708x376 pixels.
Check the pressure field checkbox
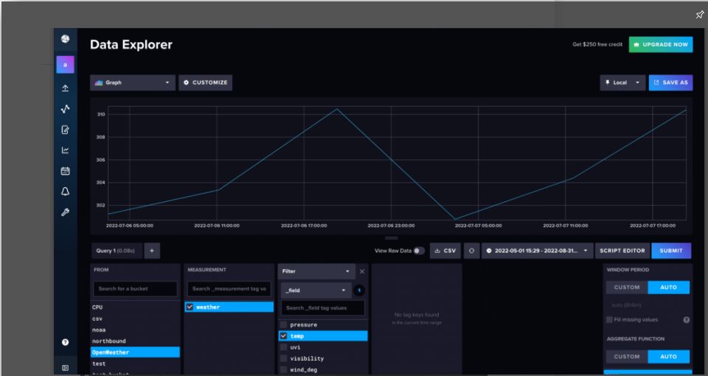coord(284,324)
